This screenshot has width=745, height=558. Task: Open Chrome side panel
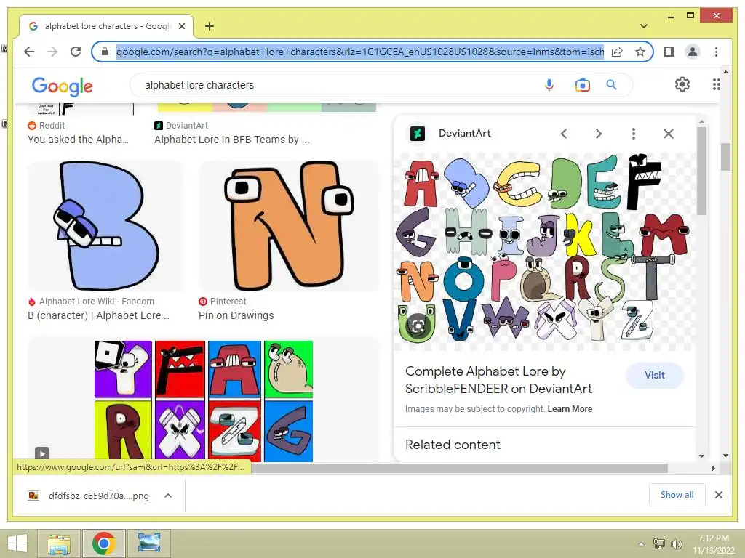point(669,52)
